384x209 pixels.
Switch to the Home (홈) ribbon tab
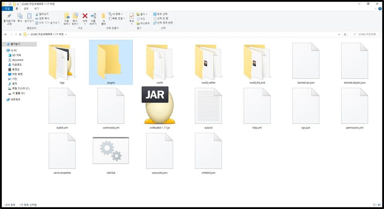tap(17, 9)
